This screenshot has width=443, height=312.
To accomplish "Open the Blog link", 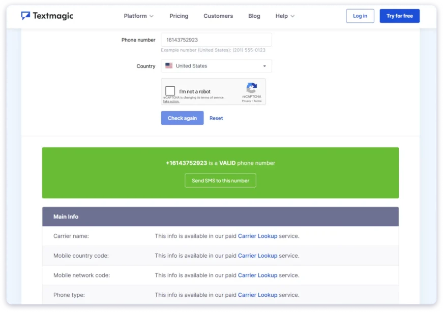I will tap(254, 16).
